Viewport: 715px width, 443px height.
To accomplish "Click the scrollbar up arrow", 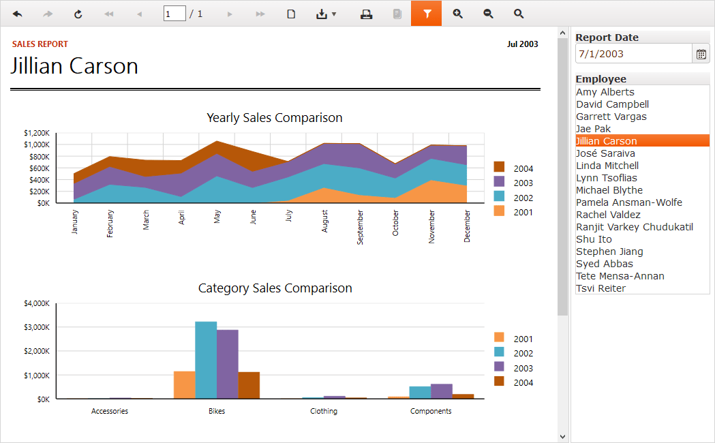I will (562, 33).
